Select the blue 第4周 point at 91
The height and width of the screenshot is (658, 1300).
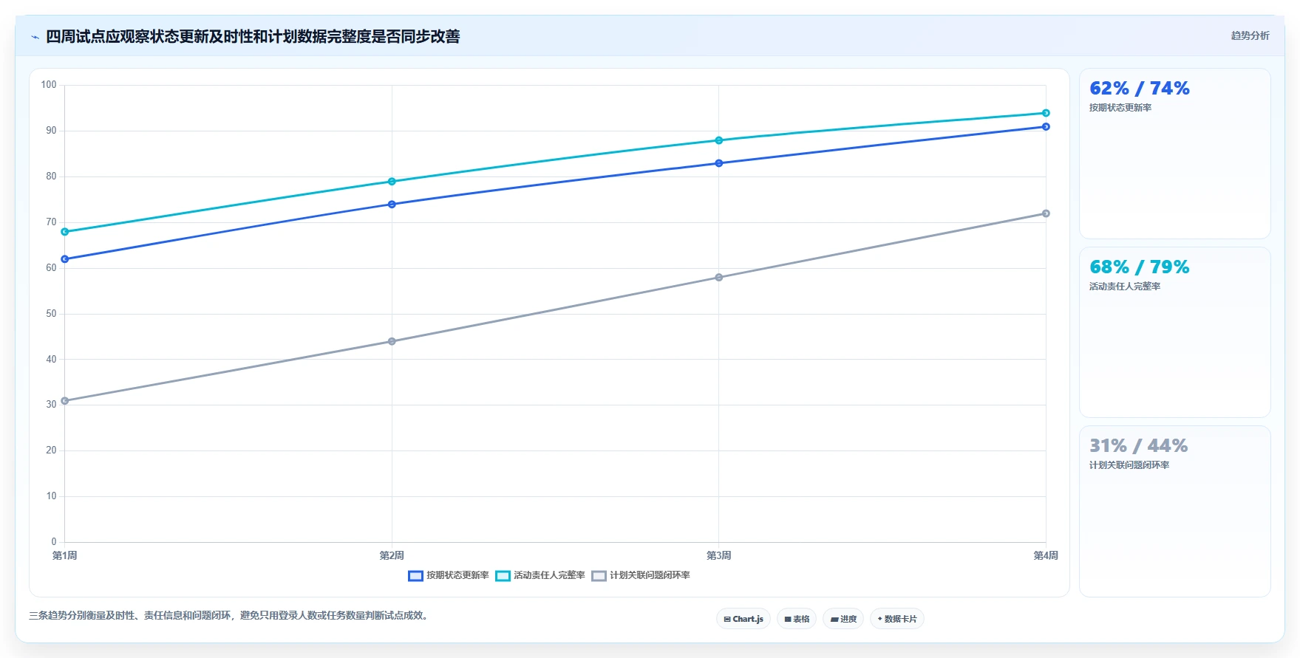tap(1046, 127)
